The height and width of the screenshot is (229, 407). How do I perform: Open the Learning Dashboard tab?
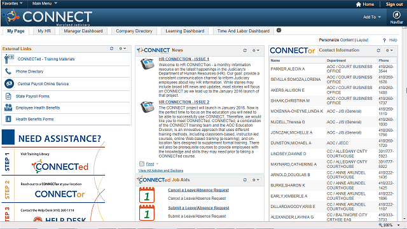pyautogui.click(x=185, y=31)
